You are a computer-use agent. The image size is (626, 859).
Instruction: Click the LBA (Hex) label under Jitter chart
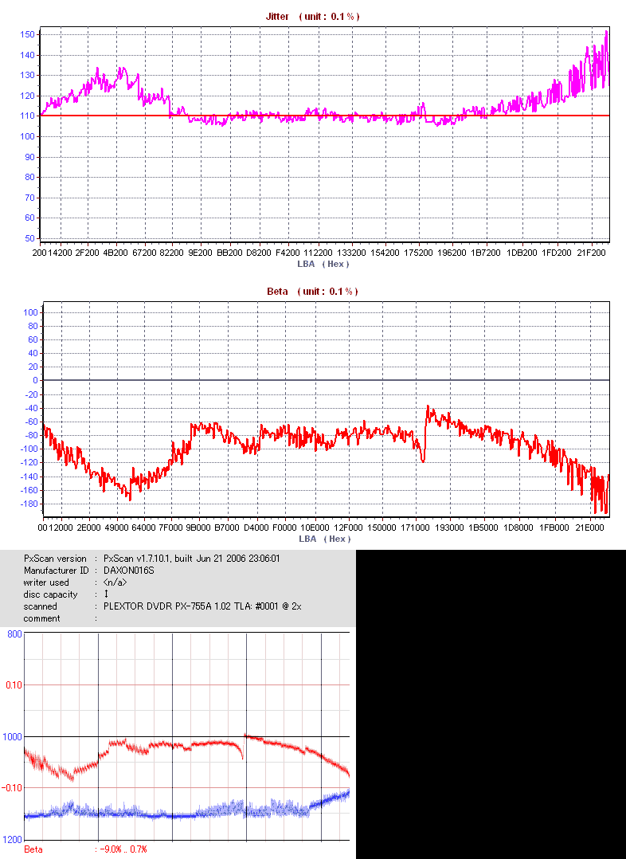click(323, 264)
